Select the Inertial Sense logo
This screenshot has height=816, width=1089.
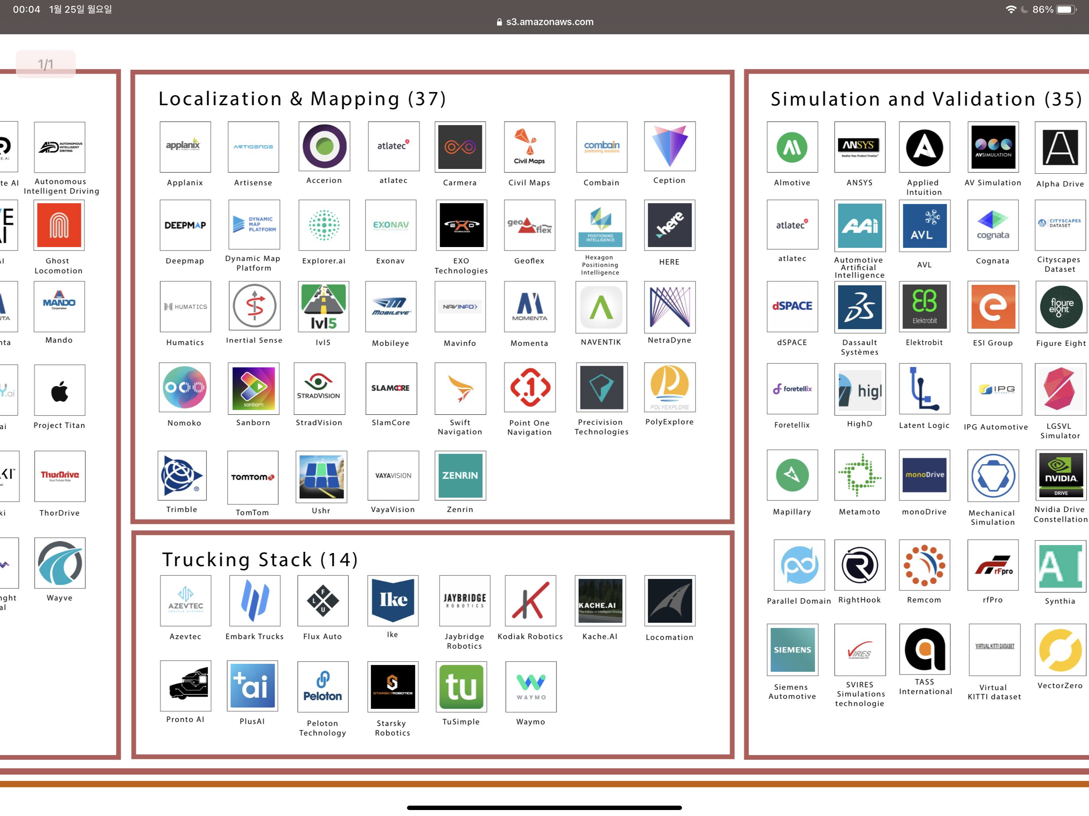pyautogui.click(x=255, y=306)
